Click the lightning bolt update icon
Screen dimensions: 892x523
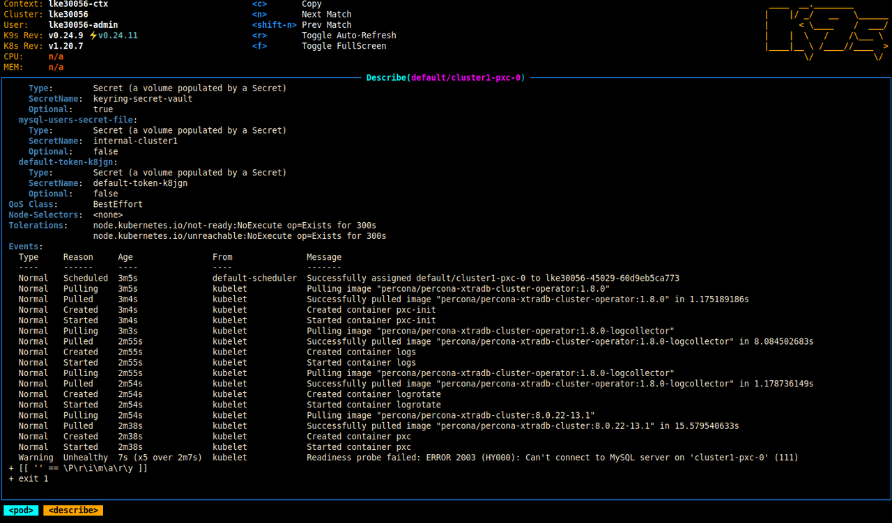point(93,36)
